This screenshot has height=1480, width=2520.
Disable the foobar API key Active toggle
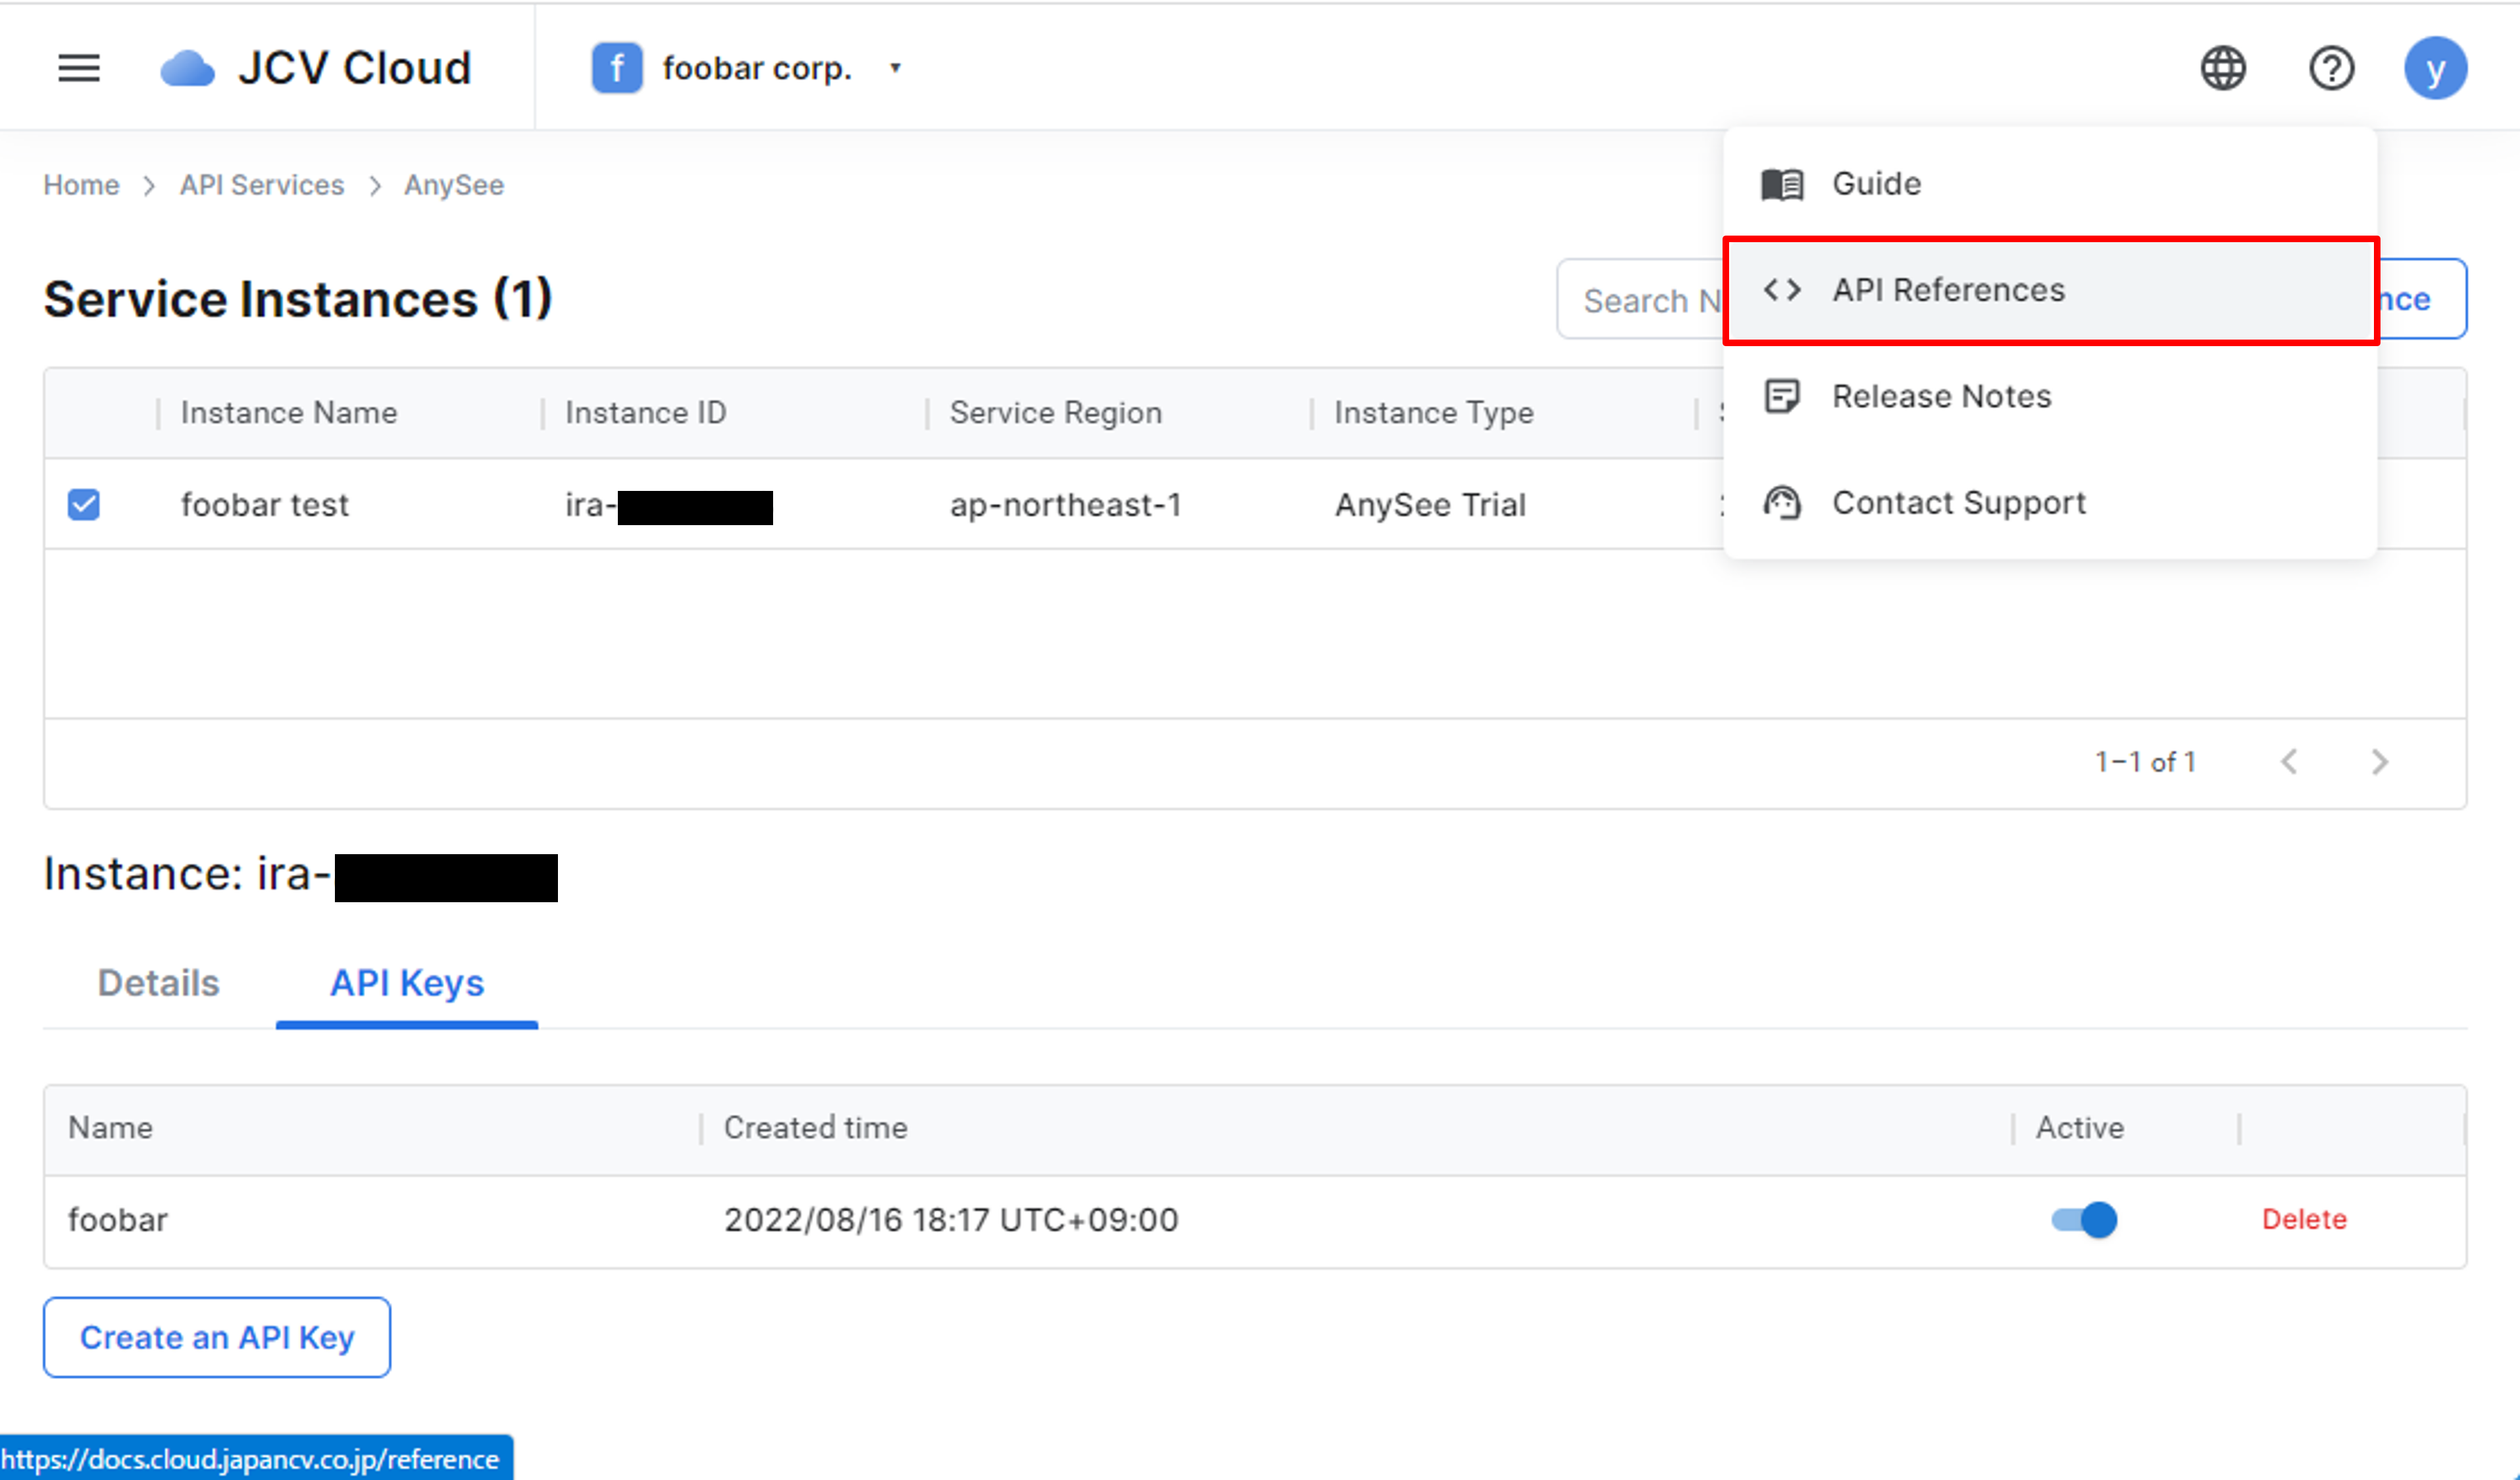coord(2084,1219)
